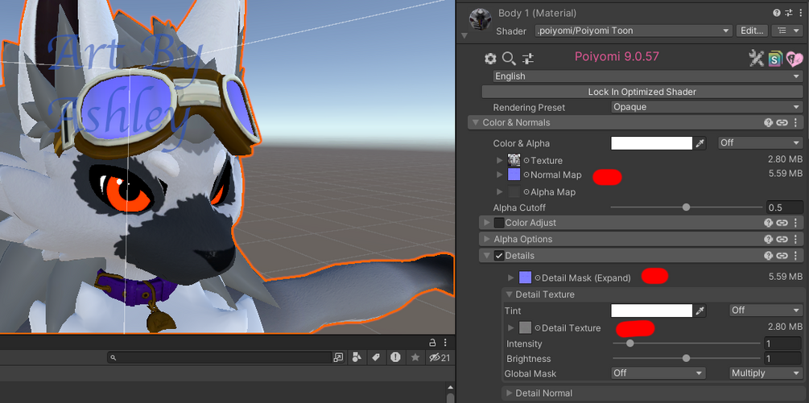Click the open-in-search-window icon in search field
The image size is (809, 403).
coord(338,357)
